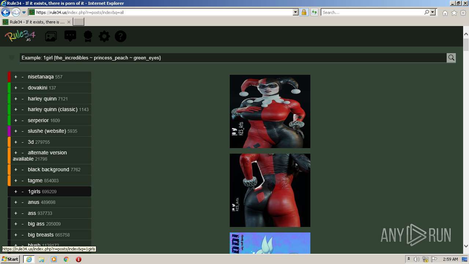This screenshot has height=264, width=469.
Task: Refresh the page using the refresh icon
Action: click(314, 12)
